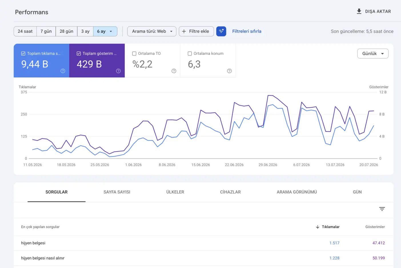Click the 'Son güncelleme: 5,5 saat önce' text
This screenshot has height=268, width=401.
[362, 31]
